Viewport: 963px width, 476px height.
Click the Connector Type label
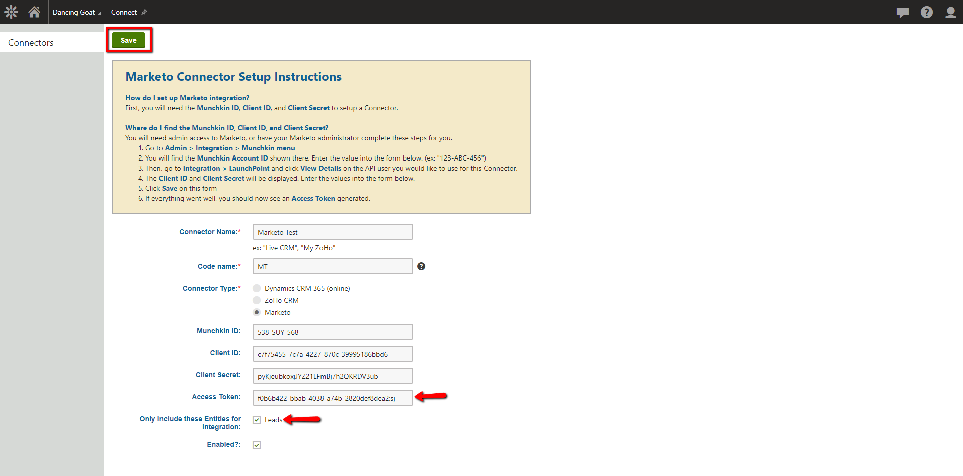pyautogui.click(x=211, y=288)
